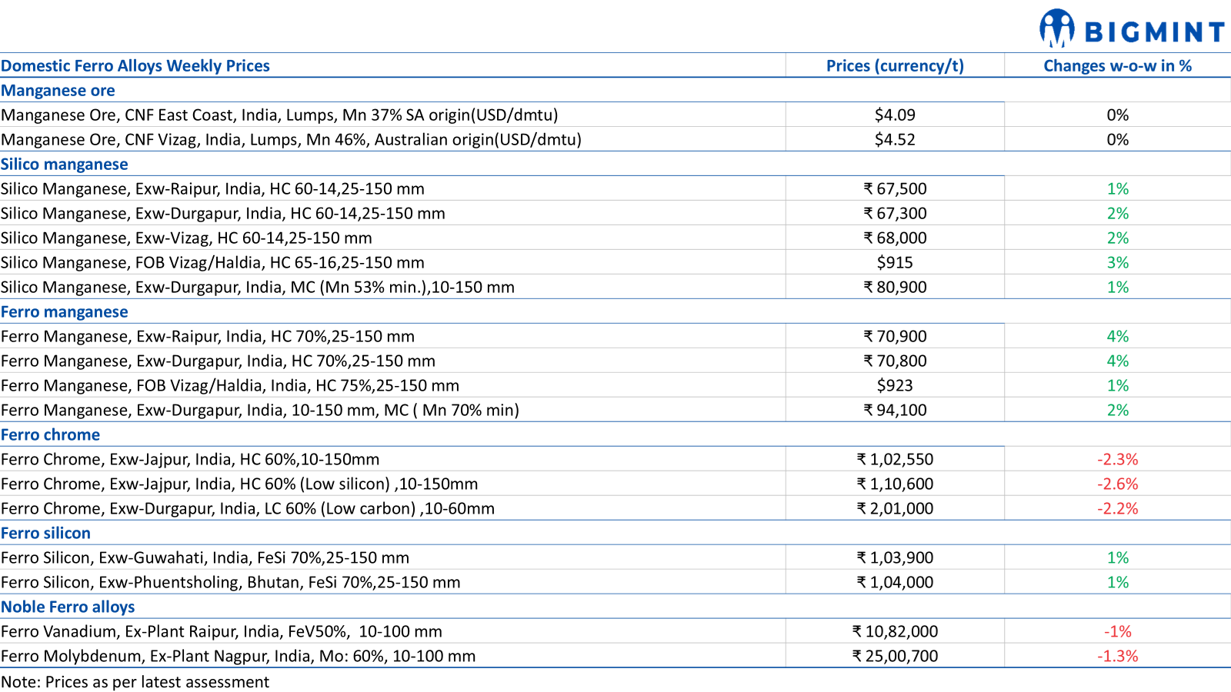Click the Domestic Ferro Alloys Weekly Prices header
The image size is (1231, 692).
135,66
